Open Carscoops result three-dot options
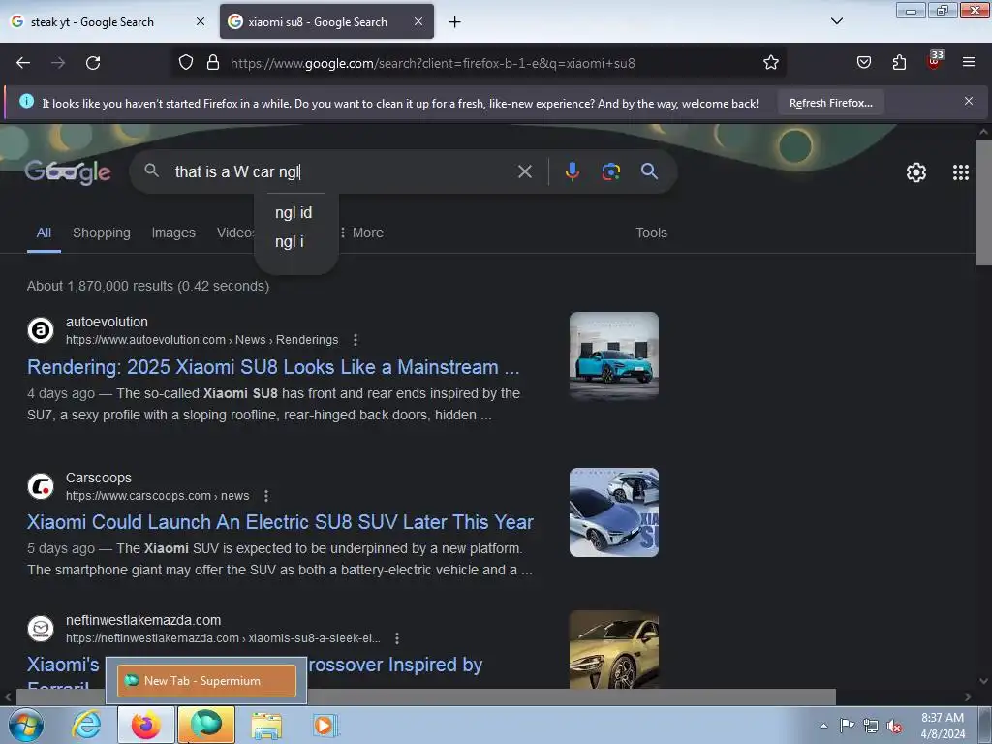The image size is (992, 744). click(266, 496)
